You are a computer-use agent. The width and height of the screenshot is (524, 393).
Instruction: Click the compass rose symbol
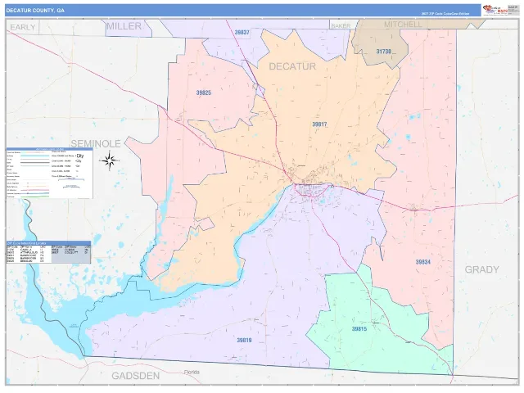[109, 160]
